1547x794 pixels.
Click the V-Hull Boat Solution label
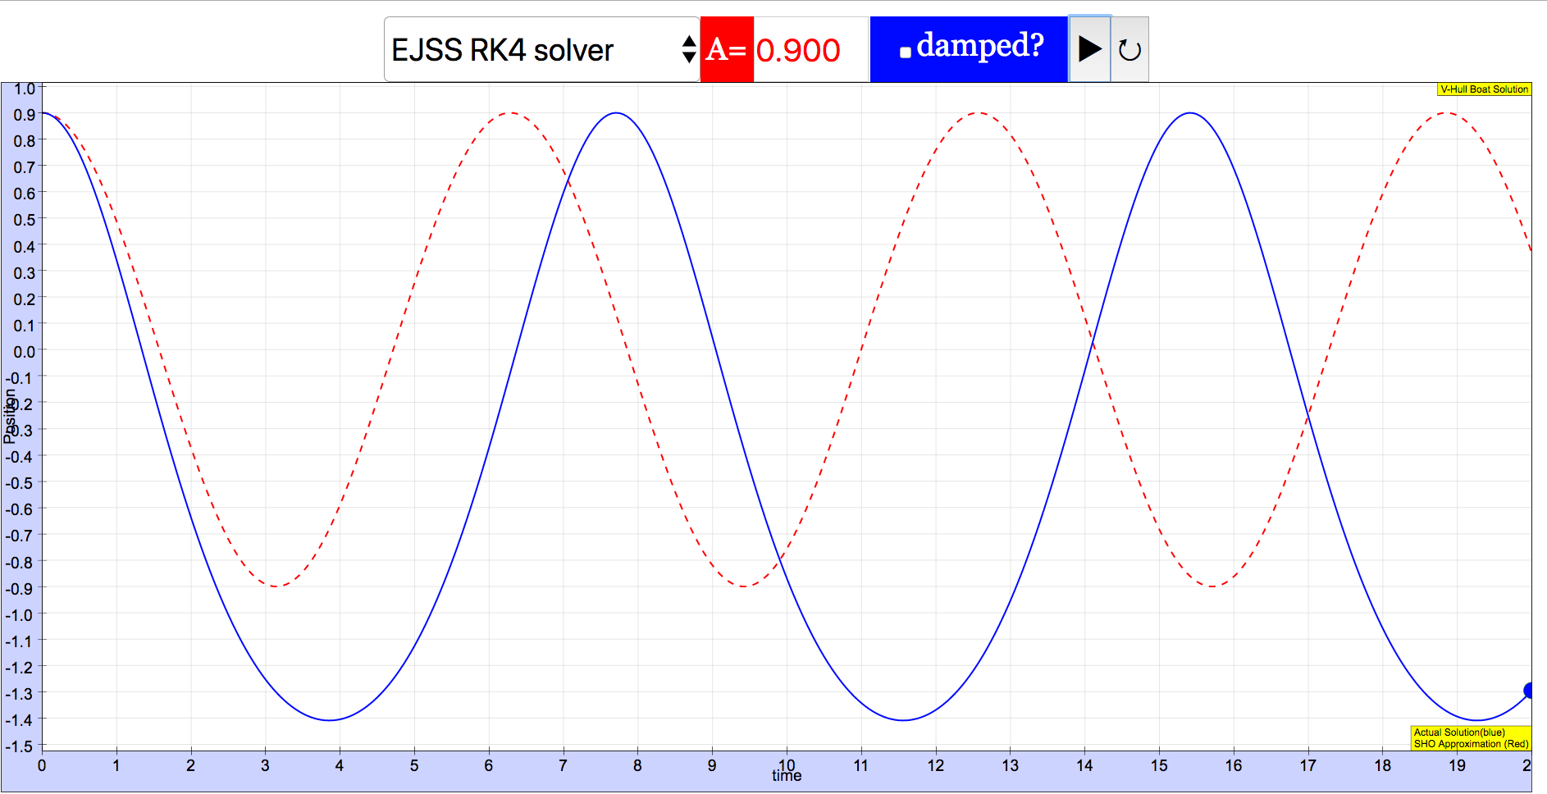coord(1484,89)
